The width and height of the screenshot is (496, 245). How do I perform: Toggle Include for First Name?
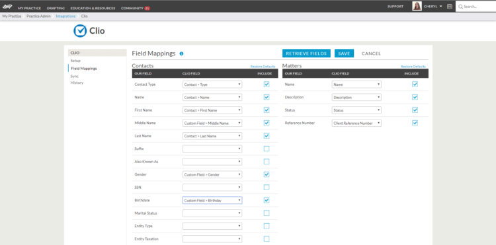267,110
